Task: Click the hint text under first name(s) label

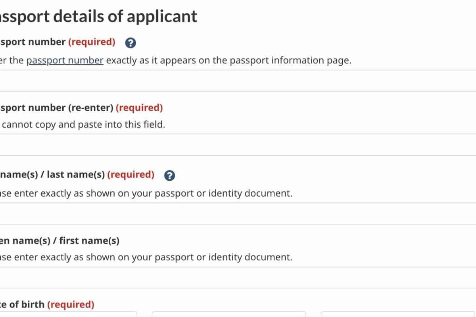Action: 146,257
